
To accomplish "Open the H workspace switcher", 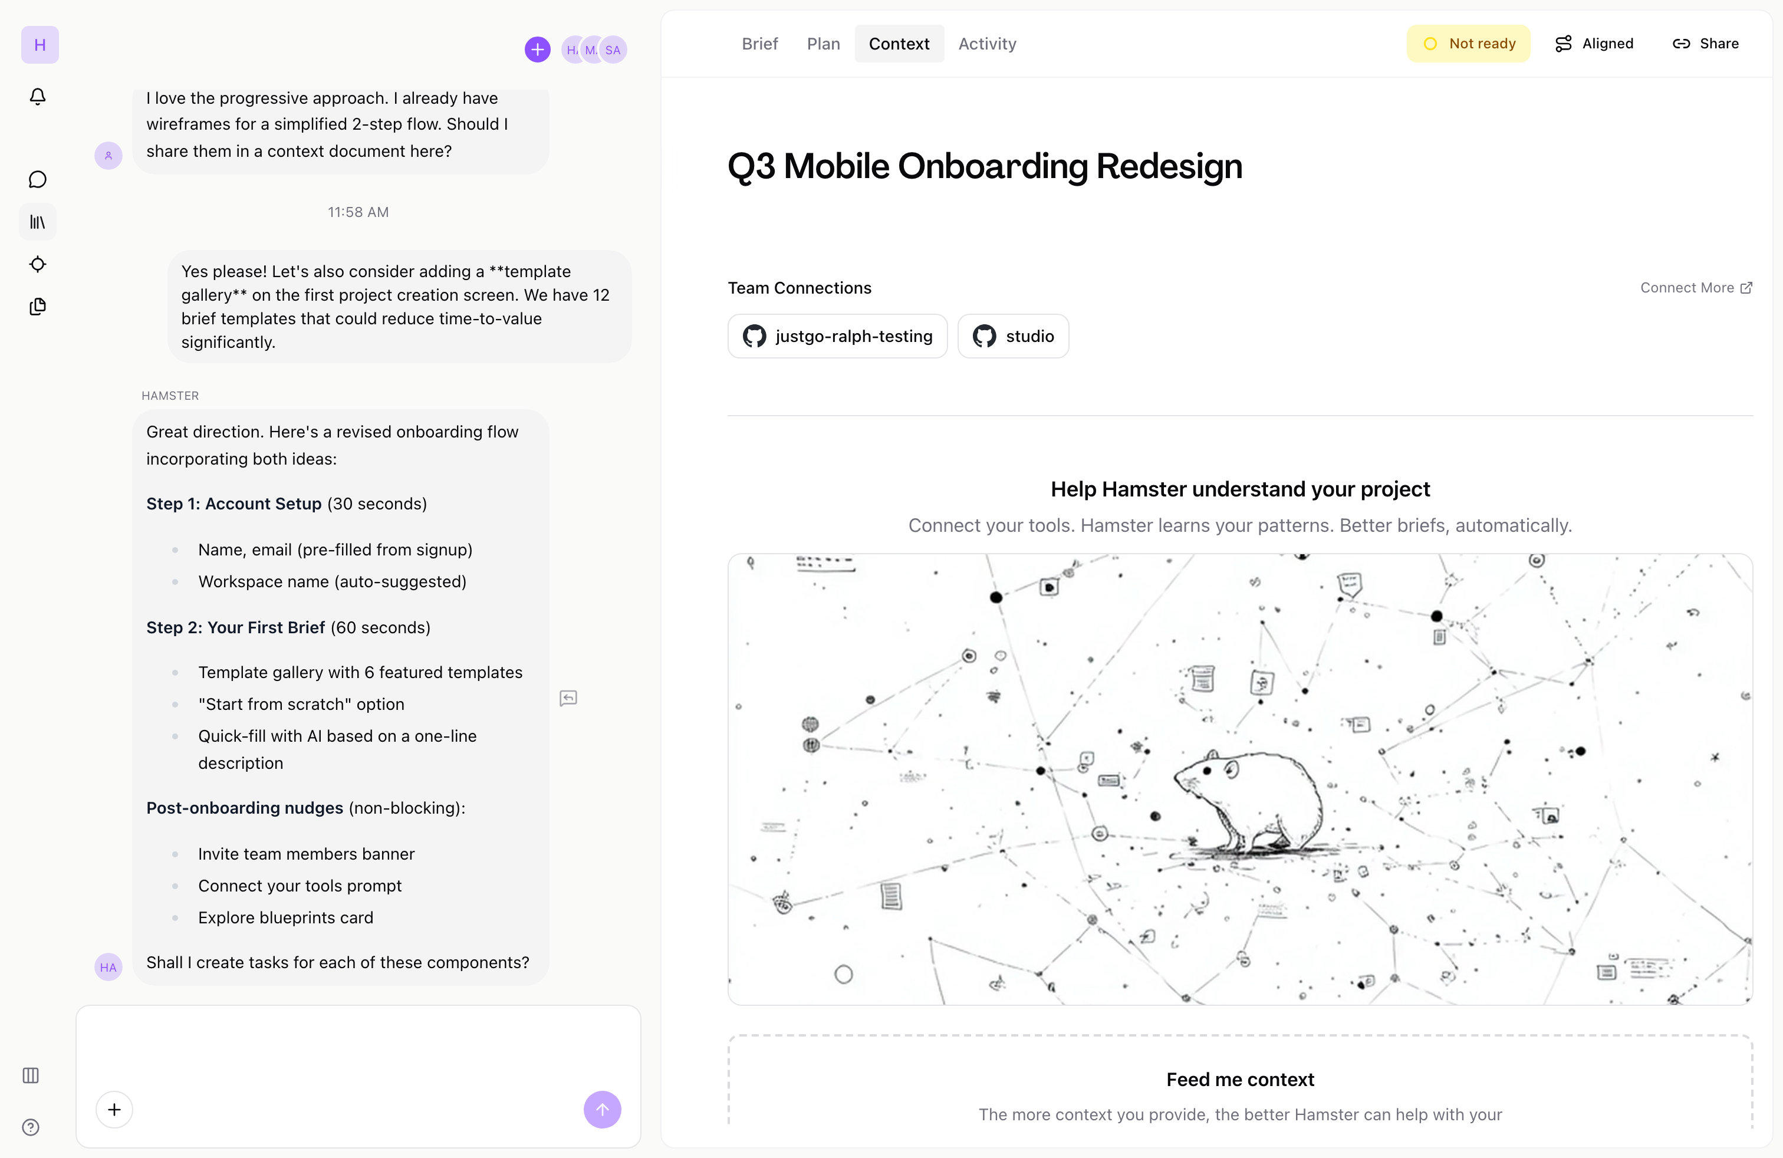I will point(40,45).
